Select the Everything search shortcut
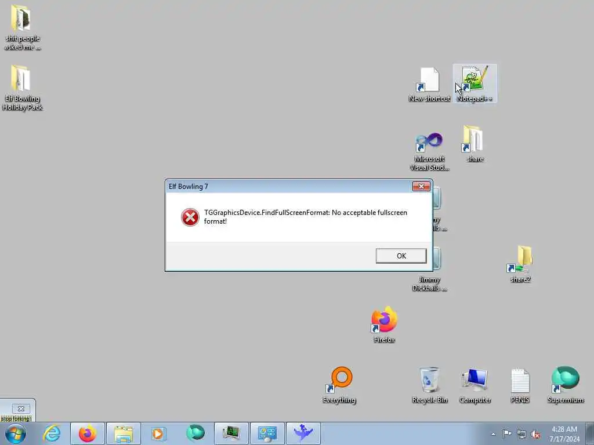 click(x=339, y=385)
